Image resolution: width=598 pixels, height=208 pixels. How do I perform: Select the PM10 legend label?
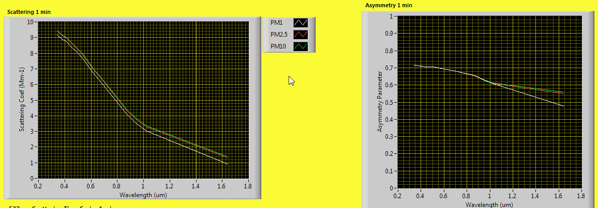(x=278, y=46)
